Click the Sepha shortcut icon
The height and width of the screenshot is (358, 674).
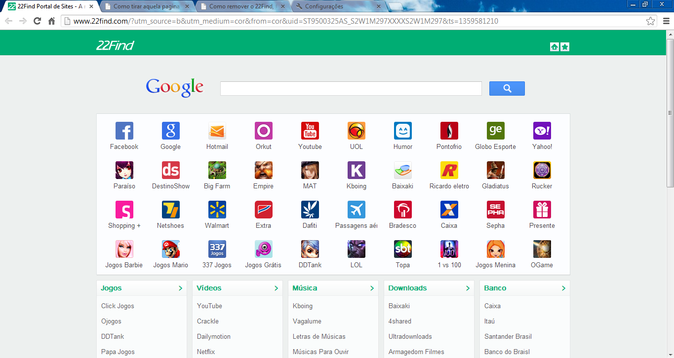pos(496,210)
